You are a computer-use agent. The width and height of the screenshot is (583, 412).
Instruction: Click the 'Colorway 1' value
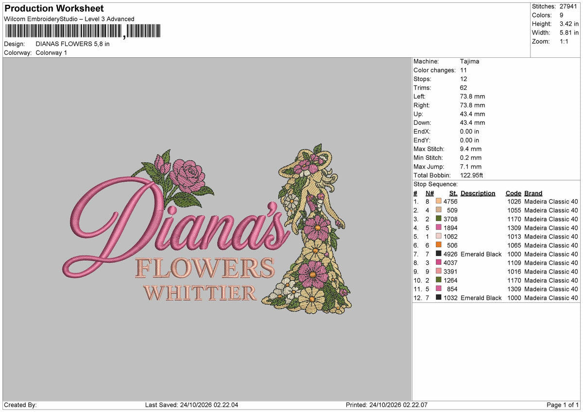pos(51,52)
